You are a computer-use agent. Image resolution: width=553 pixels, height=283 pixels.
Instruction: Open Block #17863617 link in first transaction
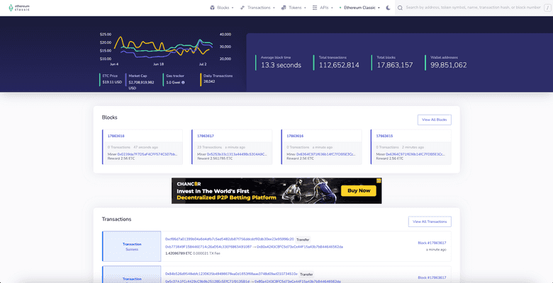pos(432,243)
